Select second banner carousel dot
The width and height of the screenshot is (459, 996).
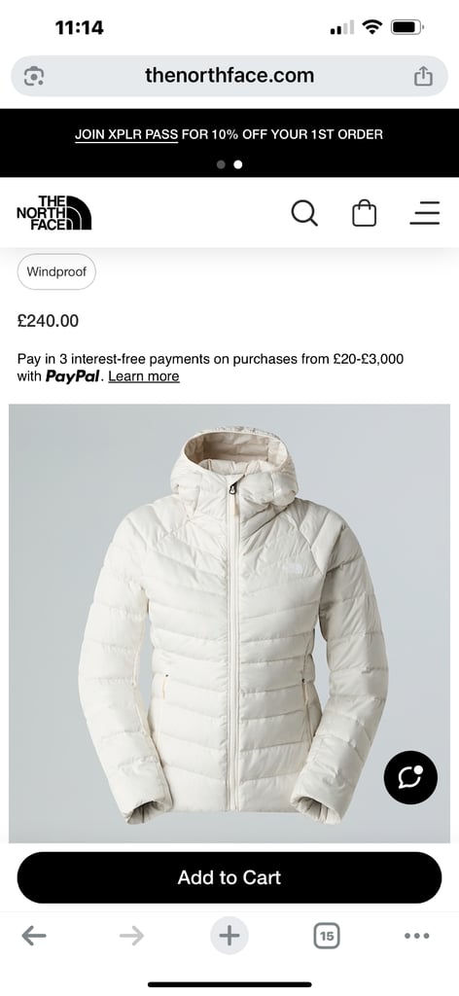point(238,164)
